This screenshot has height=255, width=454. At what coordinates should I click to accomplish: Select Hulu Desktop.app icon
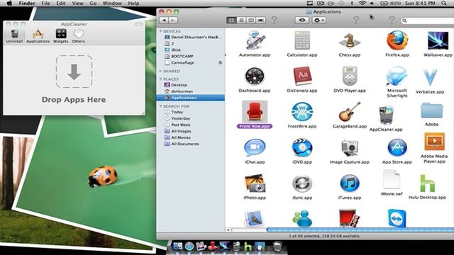(x=427, y=183)
